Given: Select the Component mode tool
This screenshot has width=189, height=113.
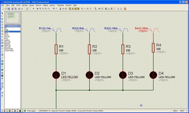Looking at the screenshot, I should click(2, 16).
